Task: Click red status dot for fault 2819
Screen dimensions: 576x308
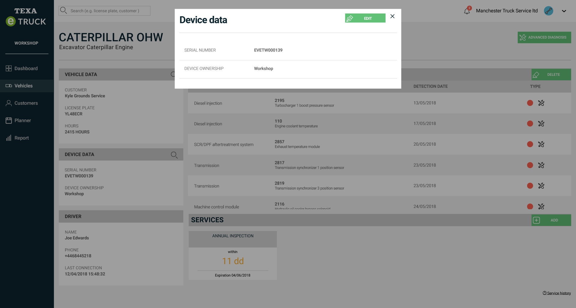Action: pyautogui.click(x=530, y=186)
